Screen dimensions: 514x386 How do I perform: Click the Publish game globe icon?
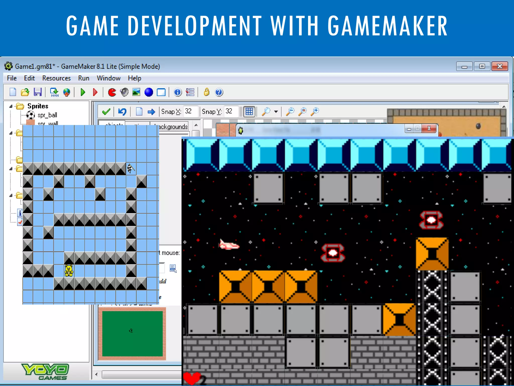(x=67, y=92)
